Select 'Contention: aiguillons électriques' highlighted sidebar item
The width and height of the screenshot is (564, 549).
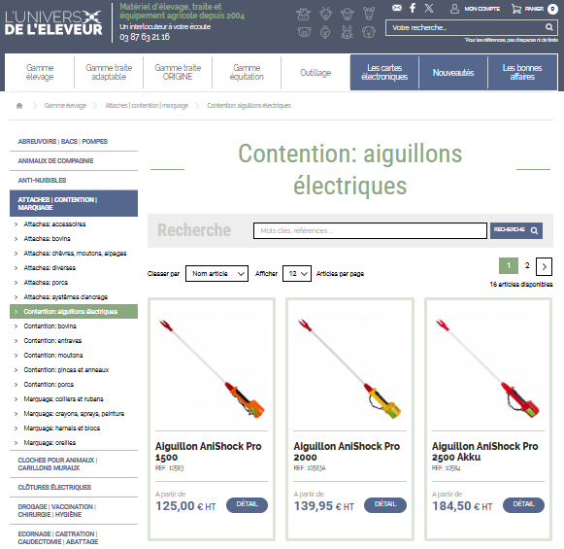click(74, 311)
